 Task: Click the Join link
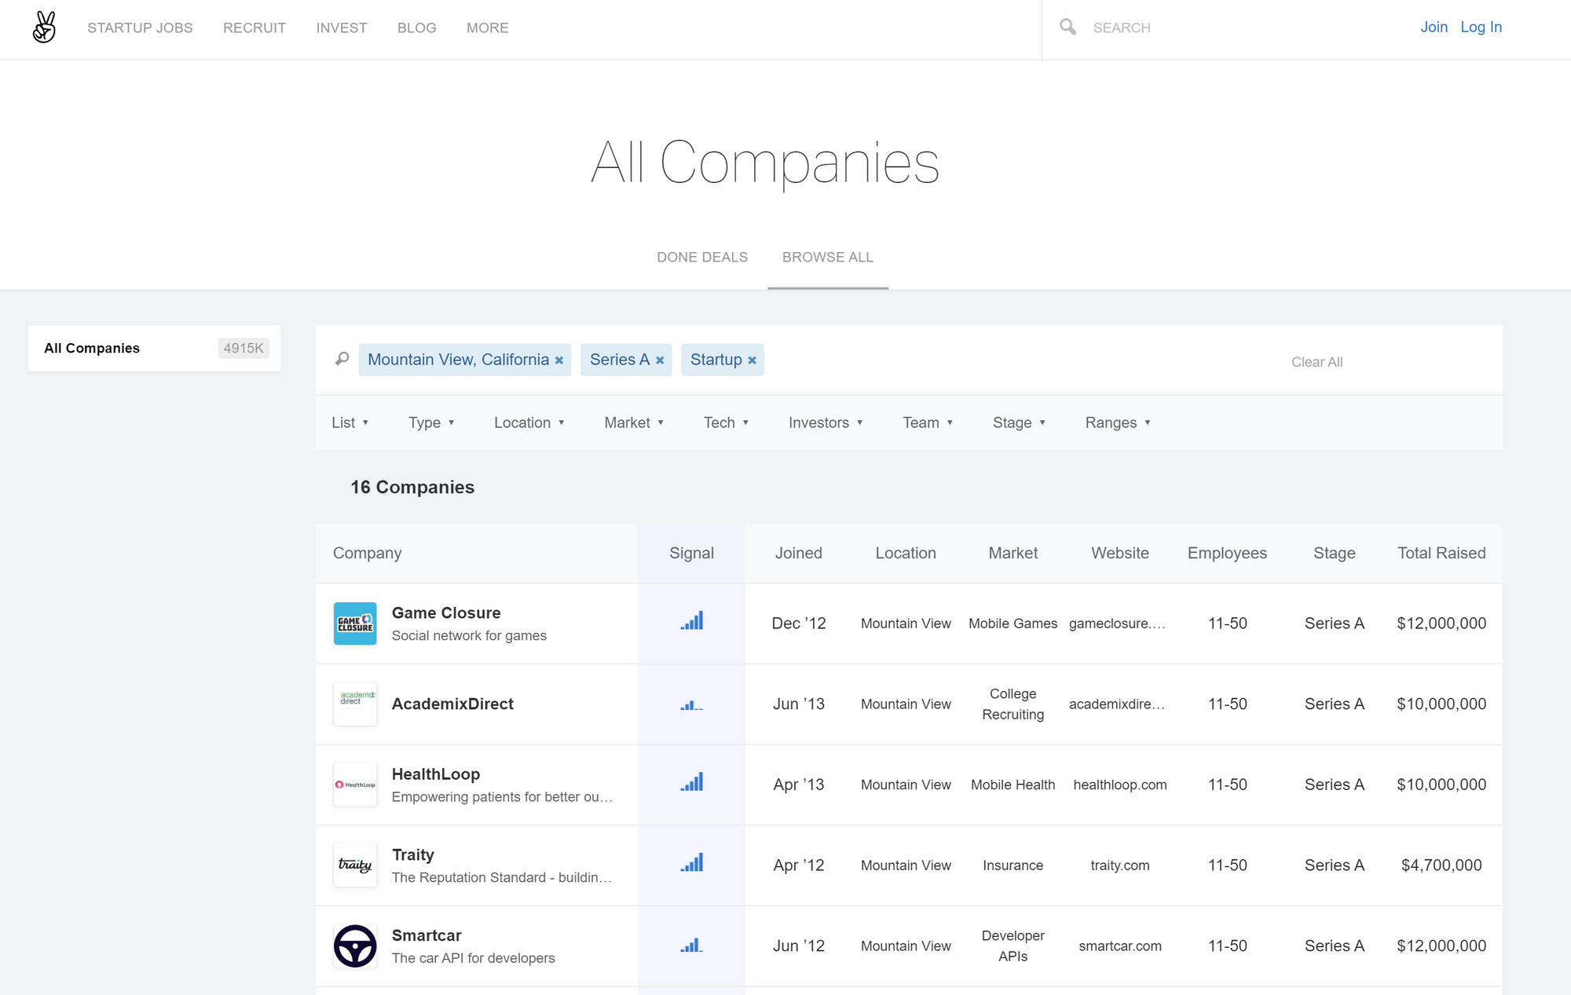click(x=1434, y=27)
